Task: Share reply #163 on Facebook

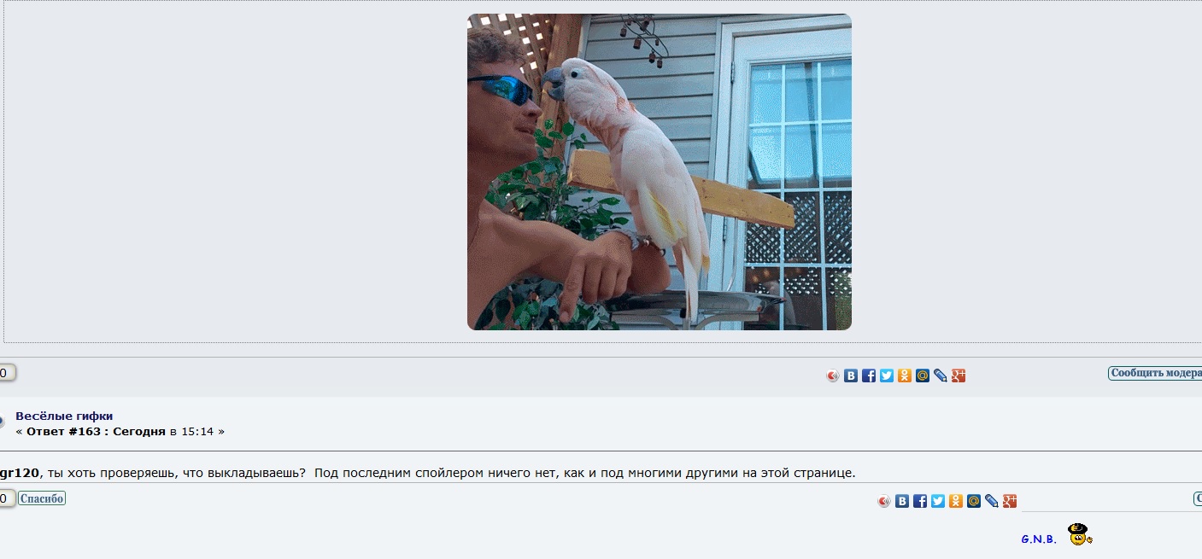Action: click(x=920, y=501)
